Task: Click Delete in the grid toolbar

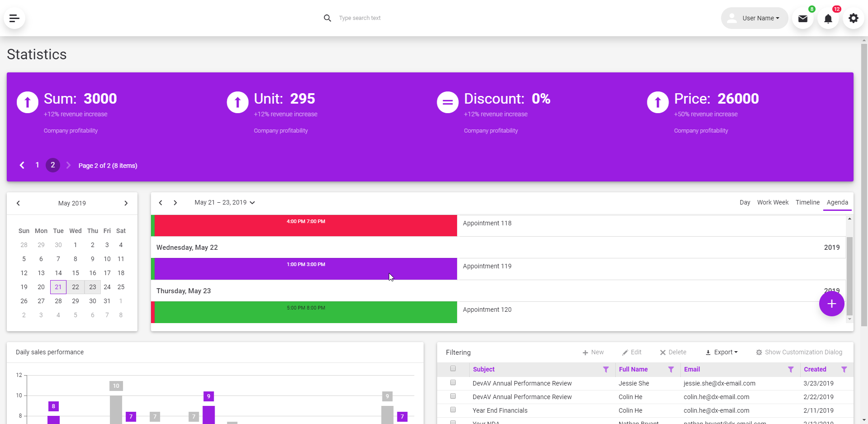Action: tap(673, 353)
